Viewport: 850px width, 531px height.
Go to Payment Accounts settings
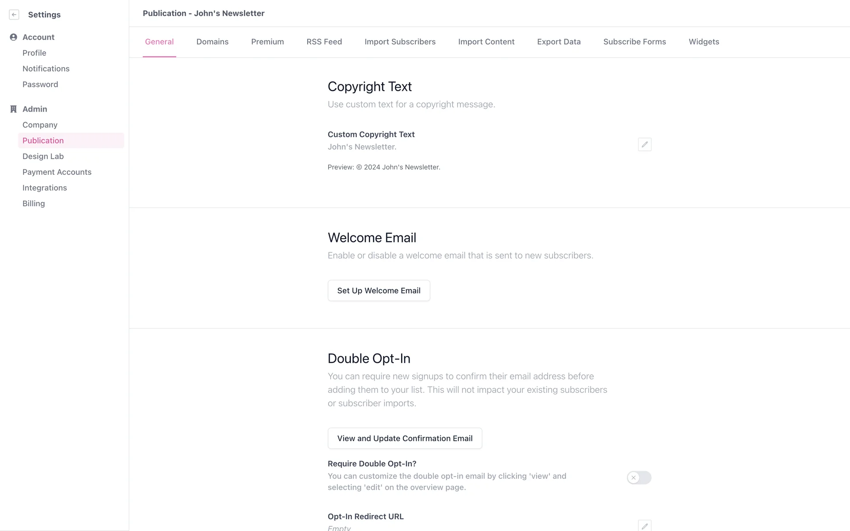(57, 172)
